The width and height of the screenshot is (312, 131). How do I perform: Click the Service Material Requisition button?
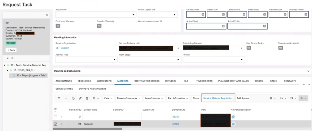coord(218,98)
